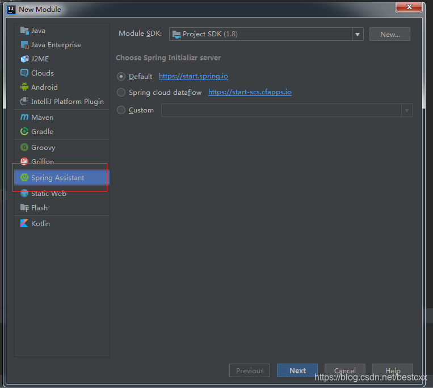Click the Clouds speech-bubble icon
The image size is (433, 388).
24,73
